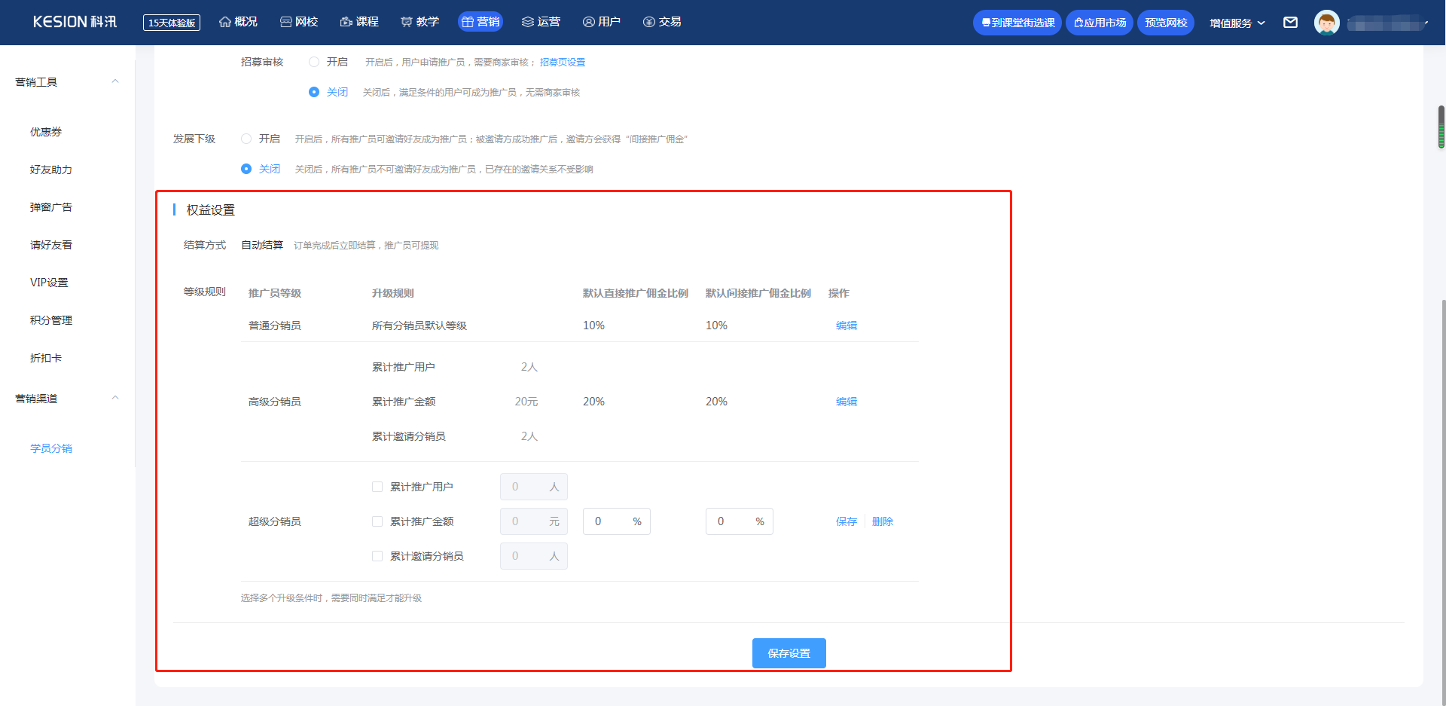Open the 教学 teaching menu
This screenshot has height=706, width=1446.
point(419,22)
